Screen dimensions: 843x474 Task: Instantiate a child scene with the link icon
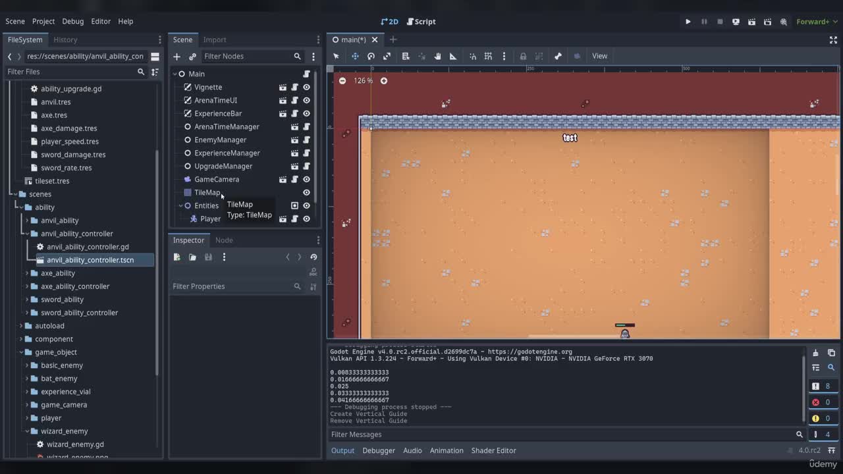(x=192, y=57)
